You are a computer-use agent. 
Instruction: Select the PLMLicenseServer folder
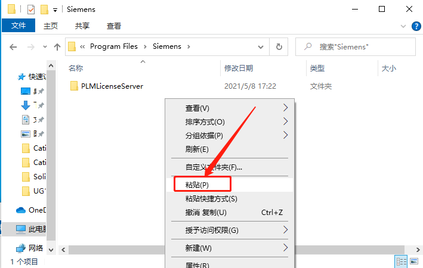pos(107,86)
